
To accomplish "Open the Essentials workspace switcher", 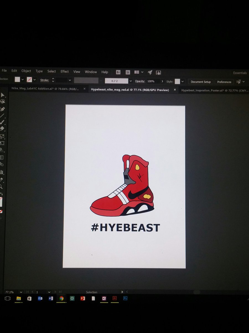I will (x=240, y=73).
